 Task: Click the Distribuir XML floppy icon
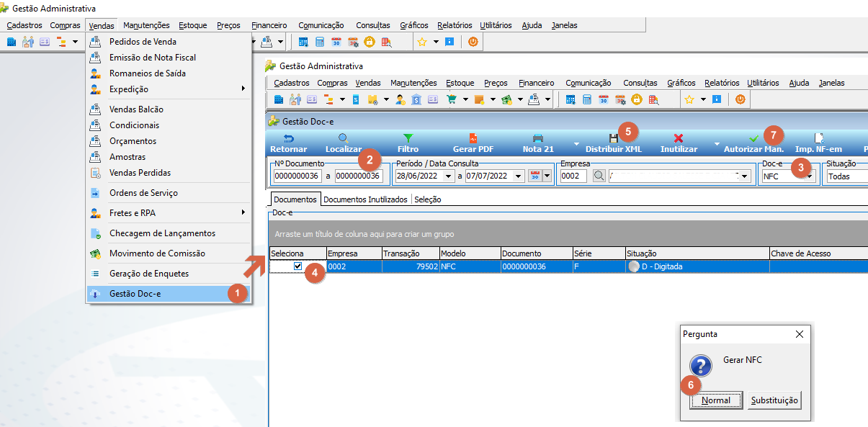613,138
